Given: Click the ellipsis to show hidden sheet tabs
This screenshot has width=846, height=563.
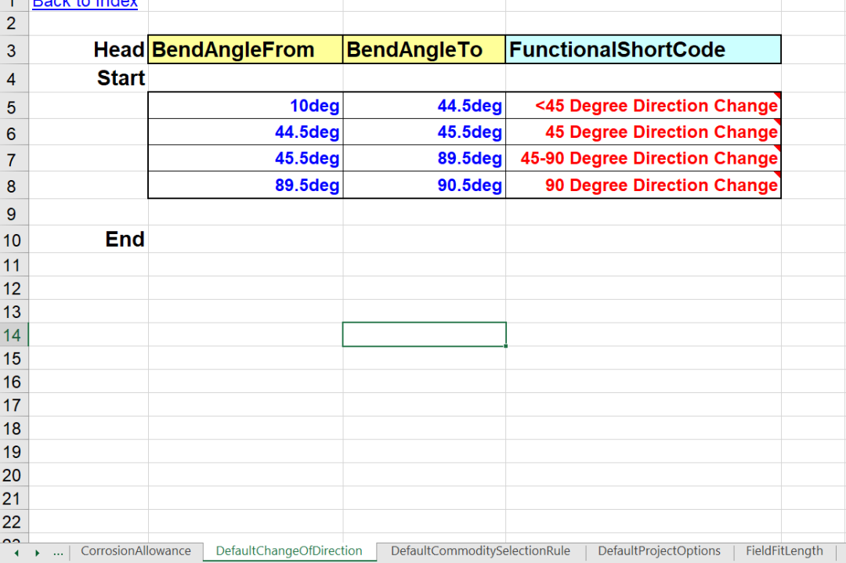Looking at the screenshot, I should [x=58, y=552].
